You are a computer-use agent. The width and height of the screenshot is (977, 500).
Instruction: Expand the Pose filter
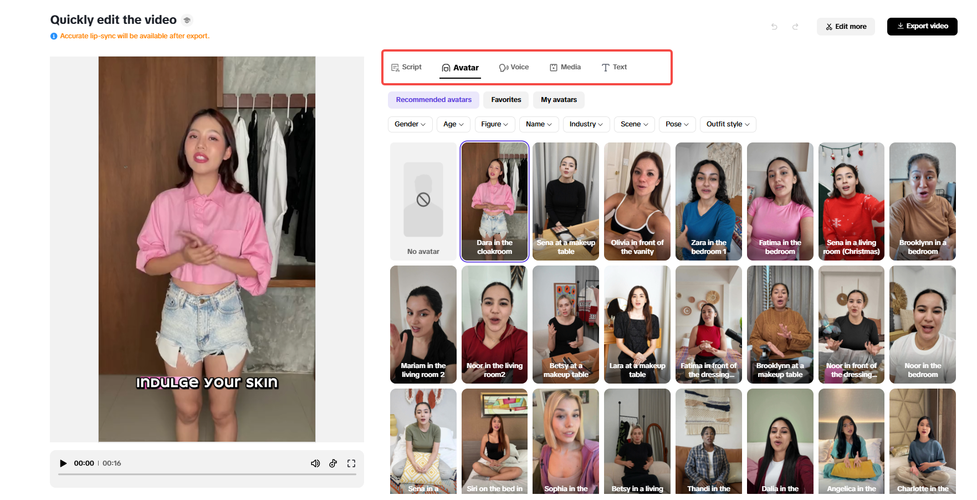pos(677,124)
